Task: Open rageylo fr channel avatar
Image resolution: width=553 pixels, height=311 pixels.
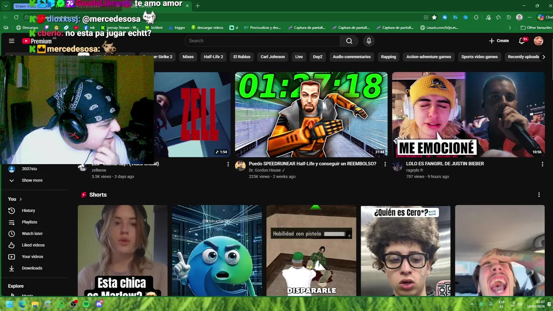Action: [397, 166]
